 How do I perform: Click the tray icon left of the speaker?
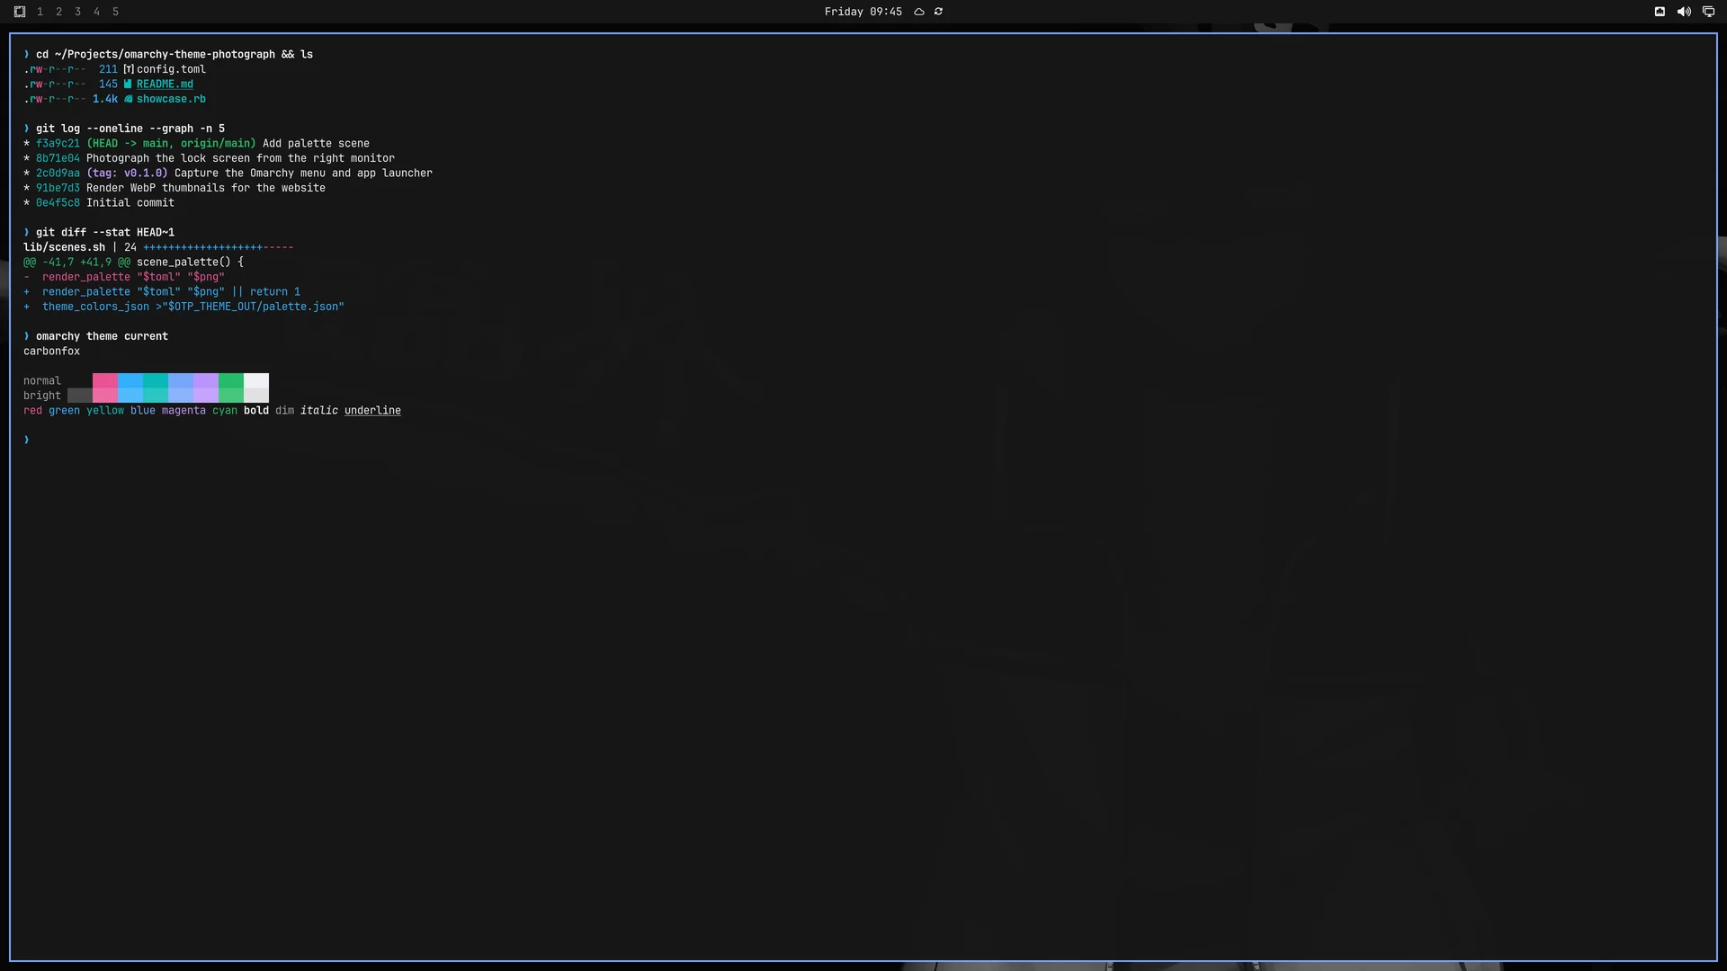point(1660,12)
